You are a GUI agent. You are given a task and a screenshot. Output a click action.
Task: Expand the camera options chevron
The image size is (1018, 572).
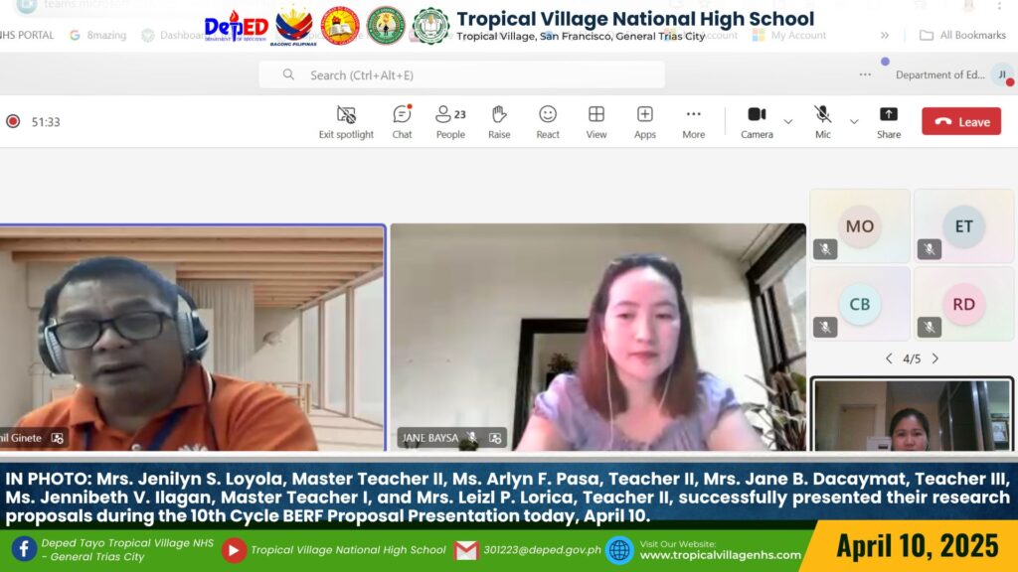pos(788,122)
